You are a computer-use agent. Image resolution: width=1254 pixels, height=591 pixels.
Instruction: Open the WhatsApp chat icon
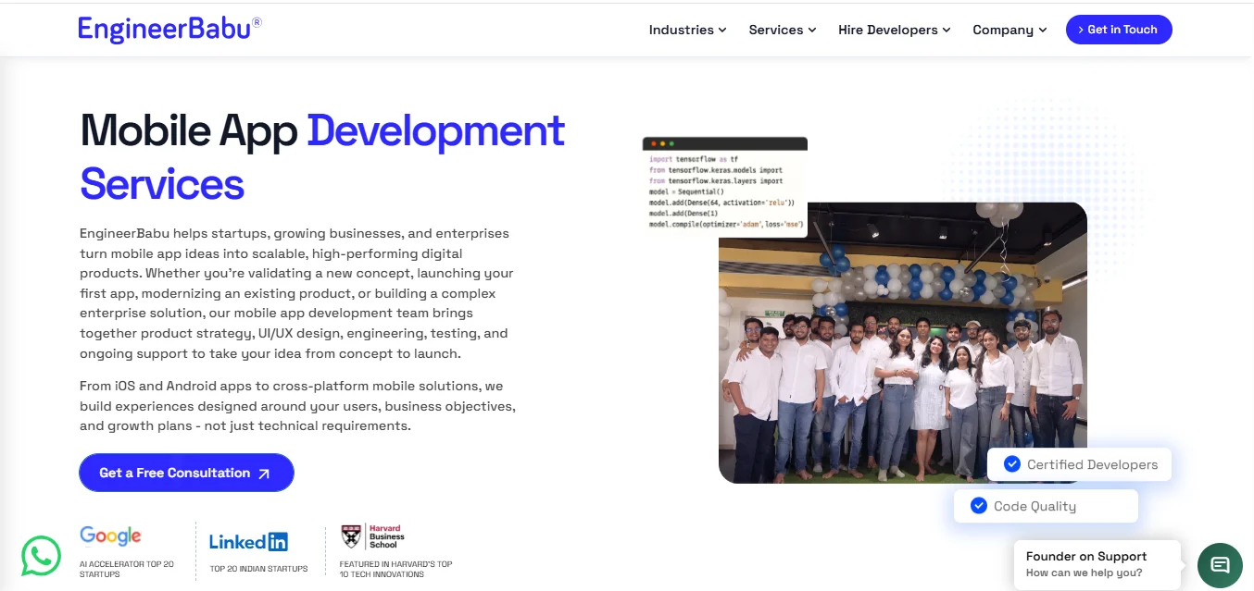pyautogui.click(x=41, y=557)
